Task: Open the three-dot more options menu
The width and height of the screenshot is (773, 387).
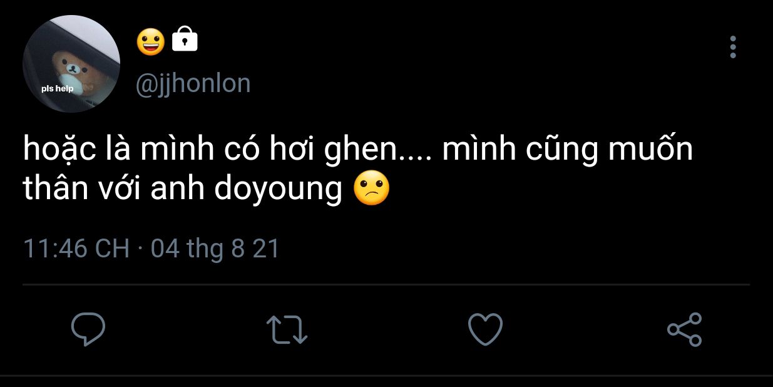Action: tap(733, 47)
